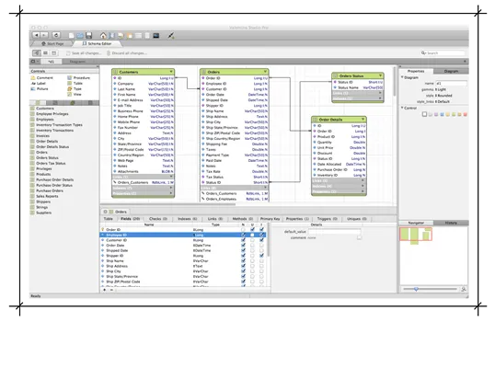Click Save all changes
Viewport: 495px width, 368px height.
click(x=84, y=53)
